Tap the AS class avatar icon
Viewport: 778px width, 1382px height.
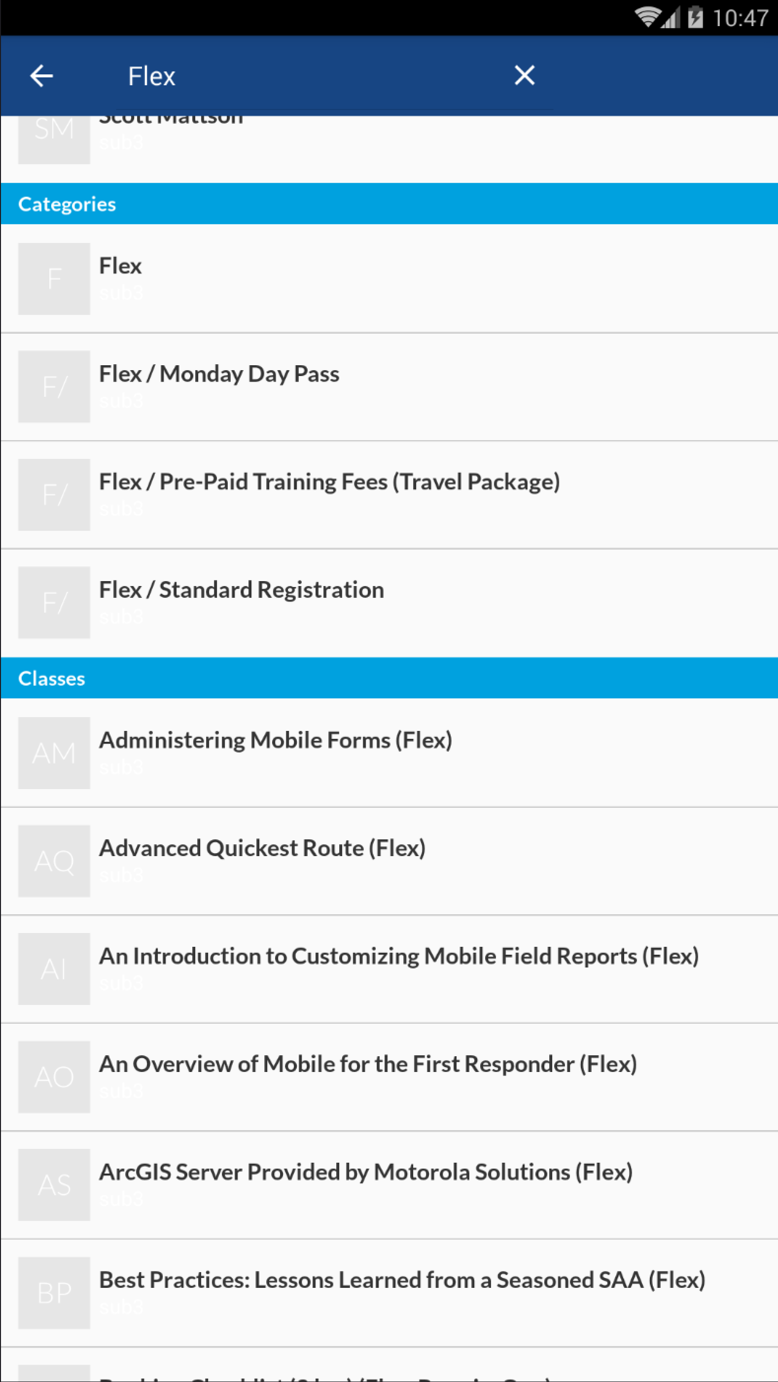pos(54,1185)
